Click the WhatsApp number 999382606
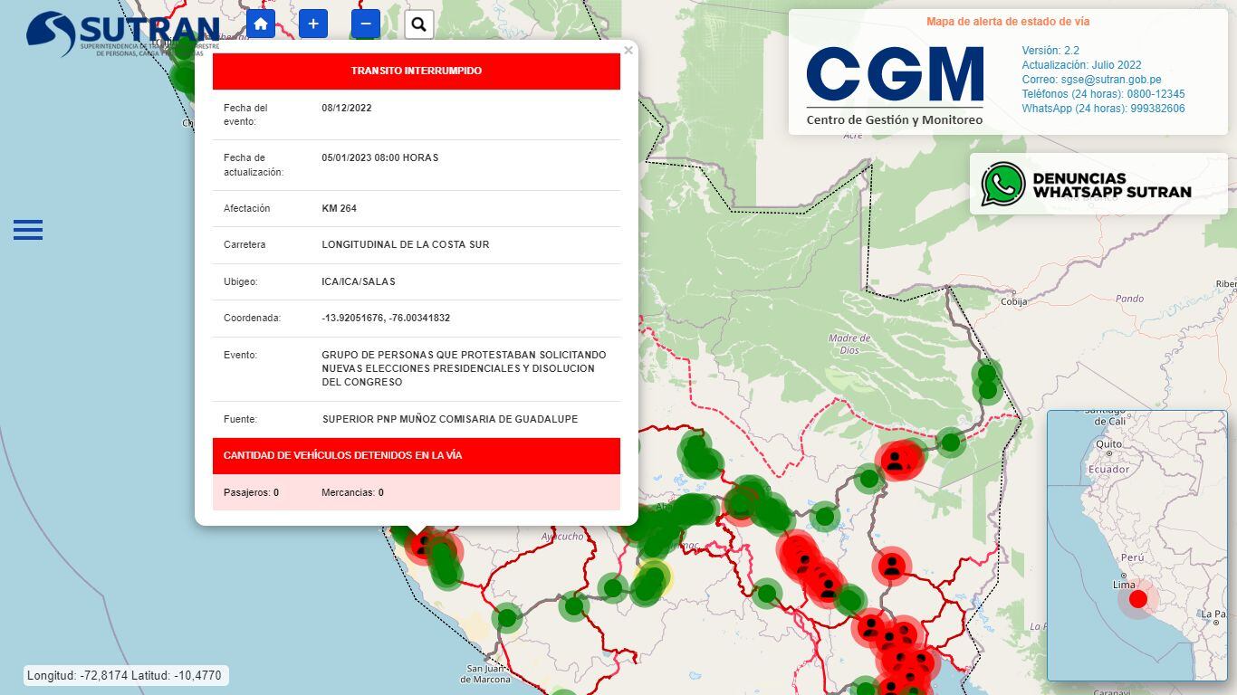This screenshot has height=695, width=1237. [x=1148, y=109]
